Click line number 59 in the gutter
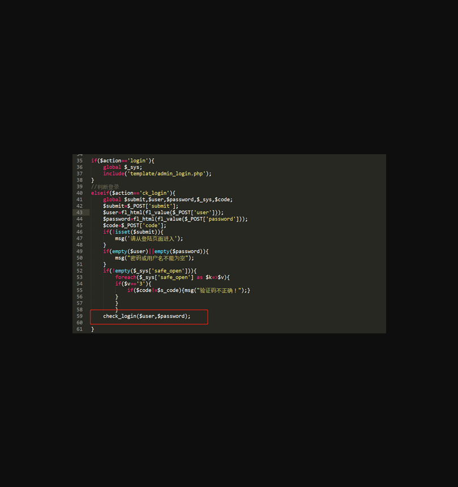Image resolution: width=458 pixels, height=487 pixels. [x=79, y=316]
